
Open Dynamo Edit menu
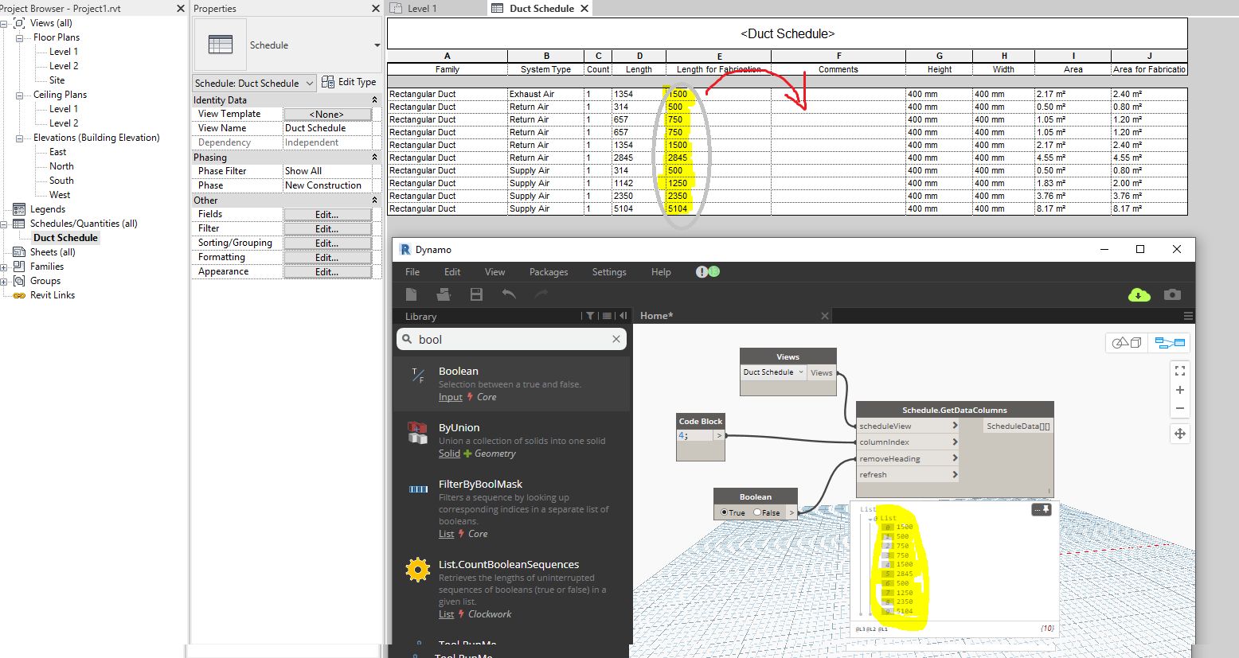click(452, 272)
